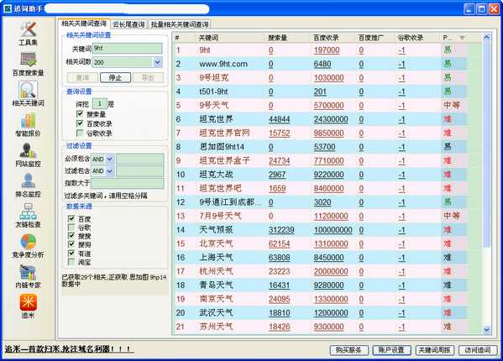Open the 过滤包含 AND dropdown
503x361 pixels.
pyautogui.click(x=109, y=171)
